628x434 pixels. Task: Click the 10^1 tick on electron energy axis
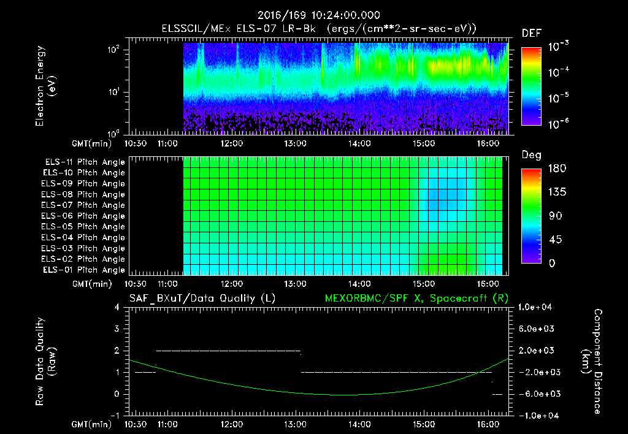(113, 92)
